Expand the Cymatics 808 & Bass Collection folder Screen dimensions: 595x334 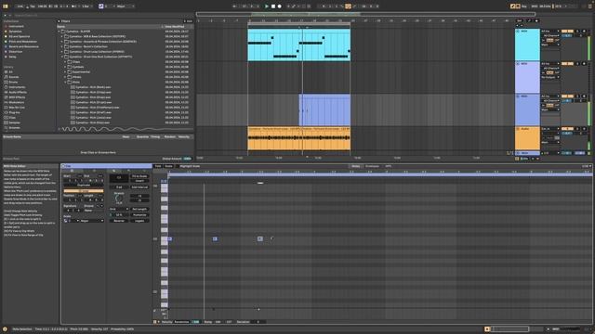[62, 36]
